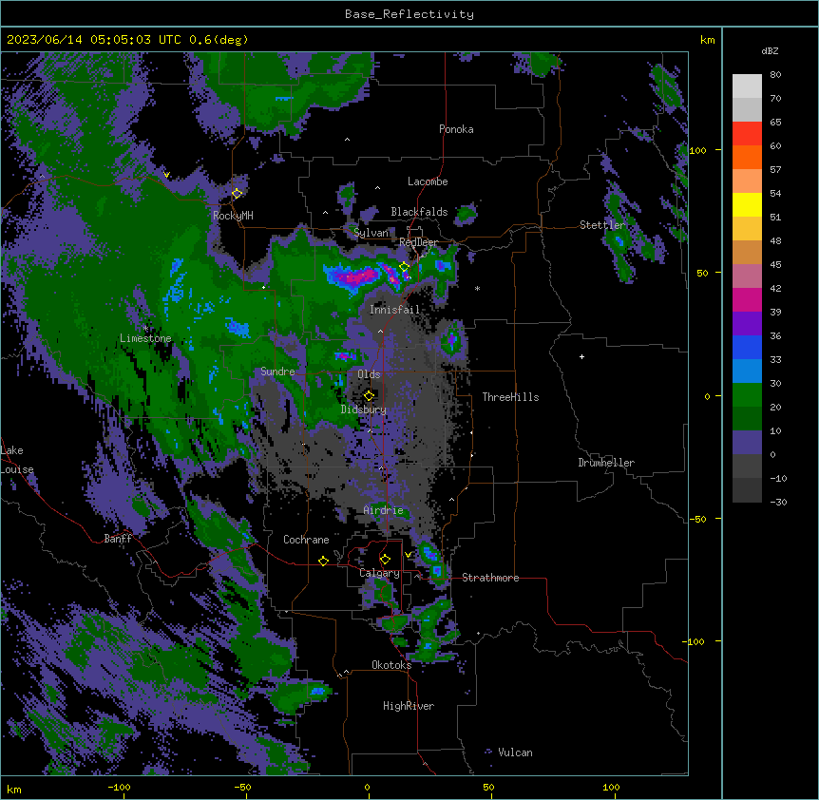Select the Didsbury town label

click(x=364, y=410)
